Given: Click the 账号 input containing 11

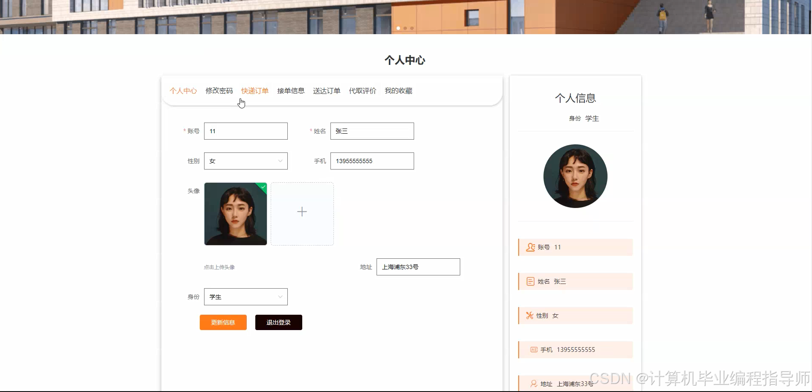Looking at the screenshot, I should 245,131.
